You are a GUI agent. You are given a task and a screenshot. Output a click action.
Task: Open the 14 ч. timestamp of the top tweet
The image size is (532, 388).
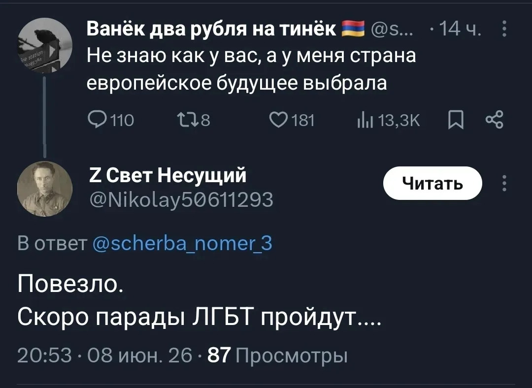point(460,29)
